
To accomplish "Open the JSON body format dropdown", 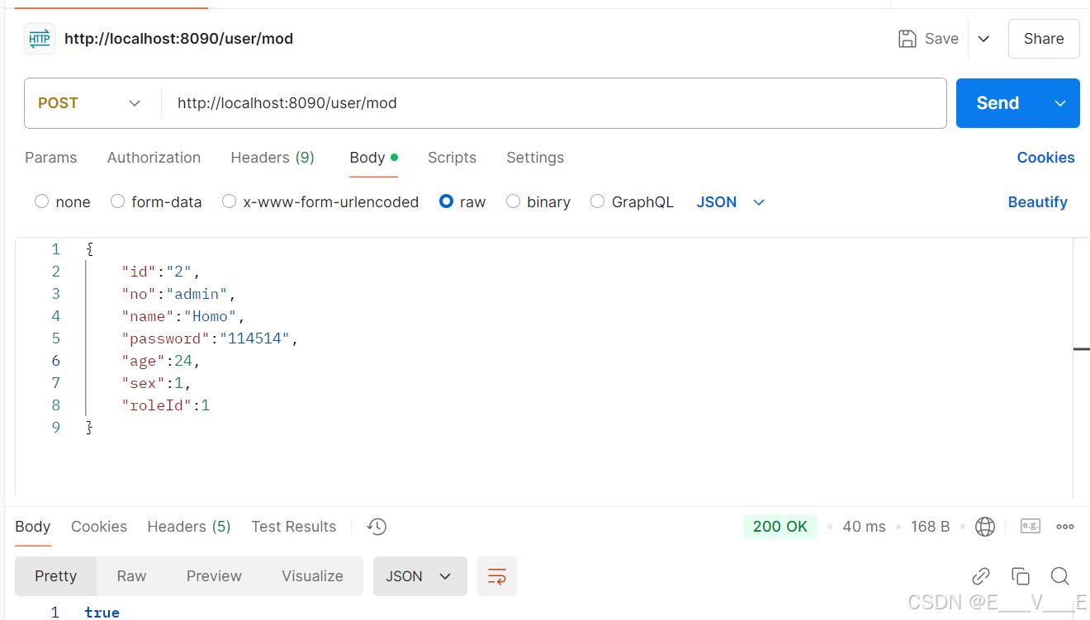I will click(x=732, y=202).
